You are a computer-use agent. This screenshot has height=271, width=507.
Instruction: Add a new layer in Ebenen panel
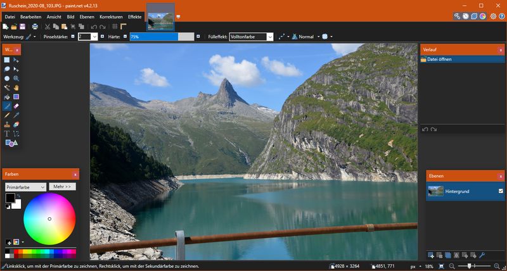(431, 255)
